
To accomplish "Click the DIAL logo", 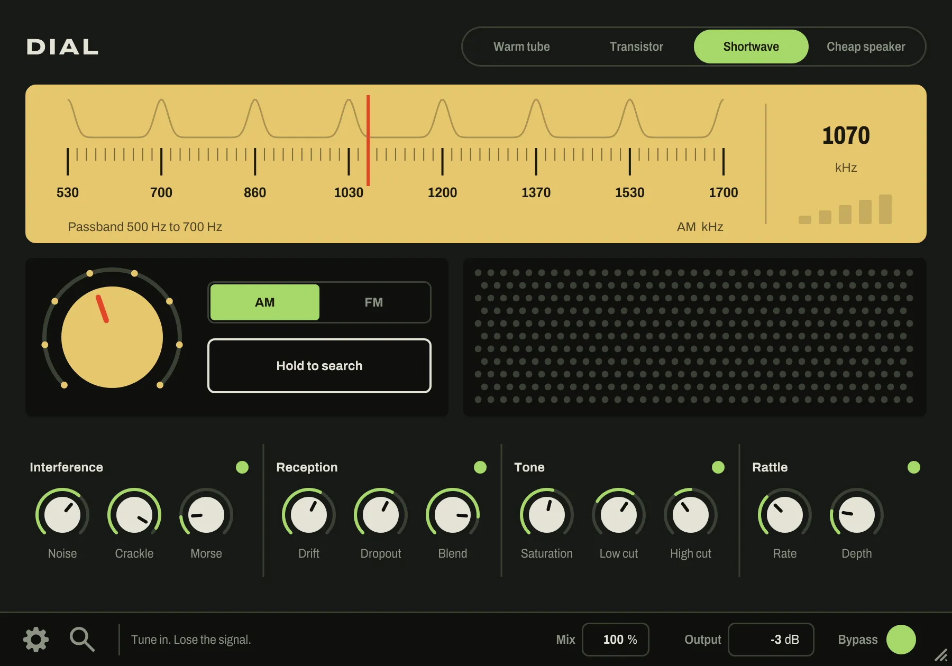I will tap(62, 47).
